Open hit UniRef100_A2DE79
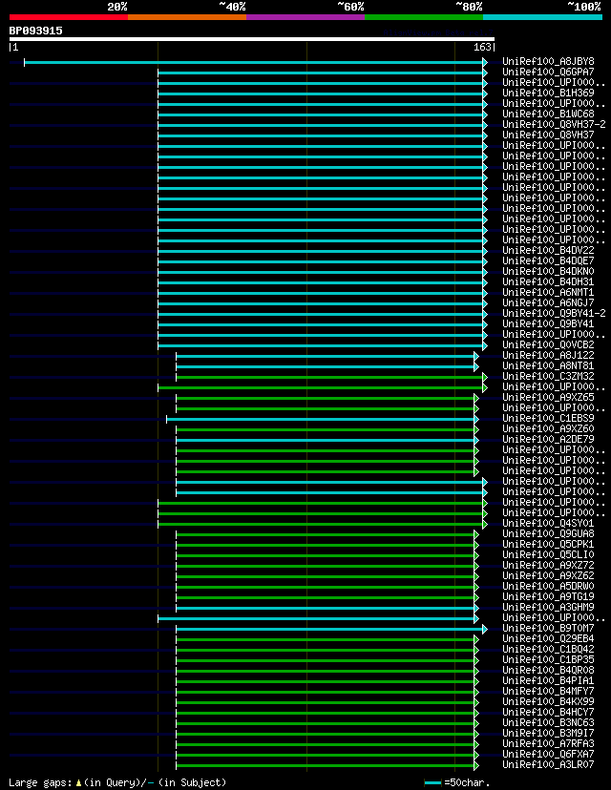This screenshot has width=611, height=790. click(x=549, y=440)
